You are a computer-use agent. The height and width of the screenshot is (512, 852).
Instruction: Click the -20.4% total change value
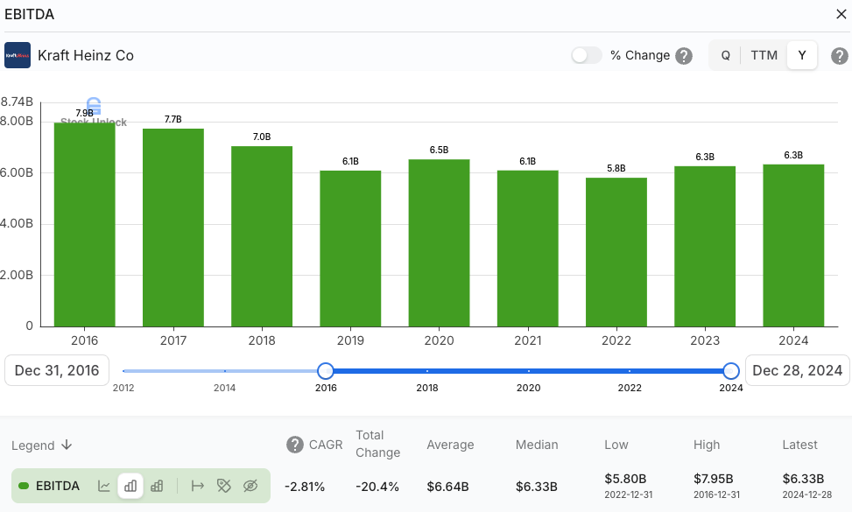(x=377, y=487)
